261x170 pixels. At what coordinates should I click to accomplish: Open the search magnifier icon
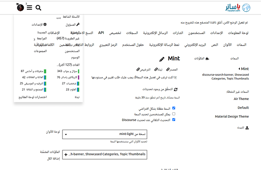pos(38,8)
